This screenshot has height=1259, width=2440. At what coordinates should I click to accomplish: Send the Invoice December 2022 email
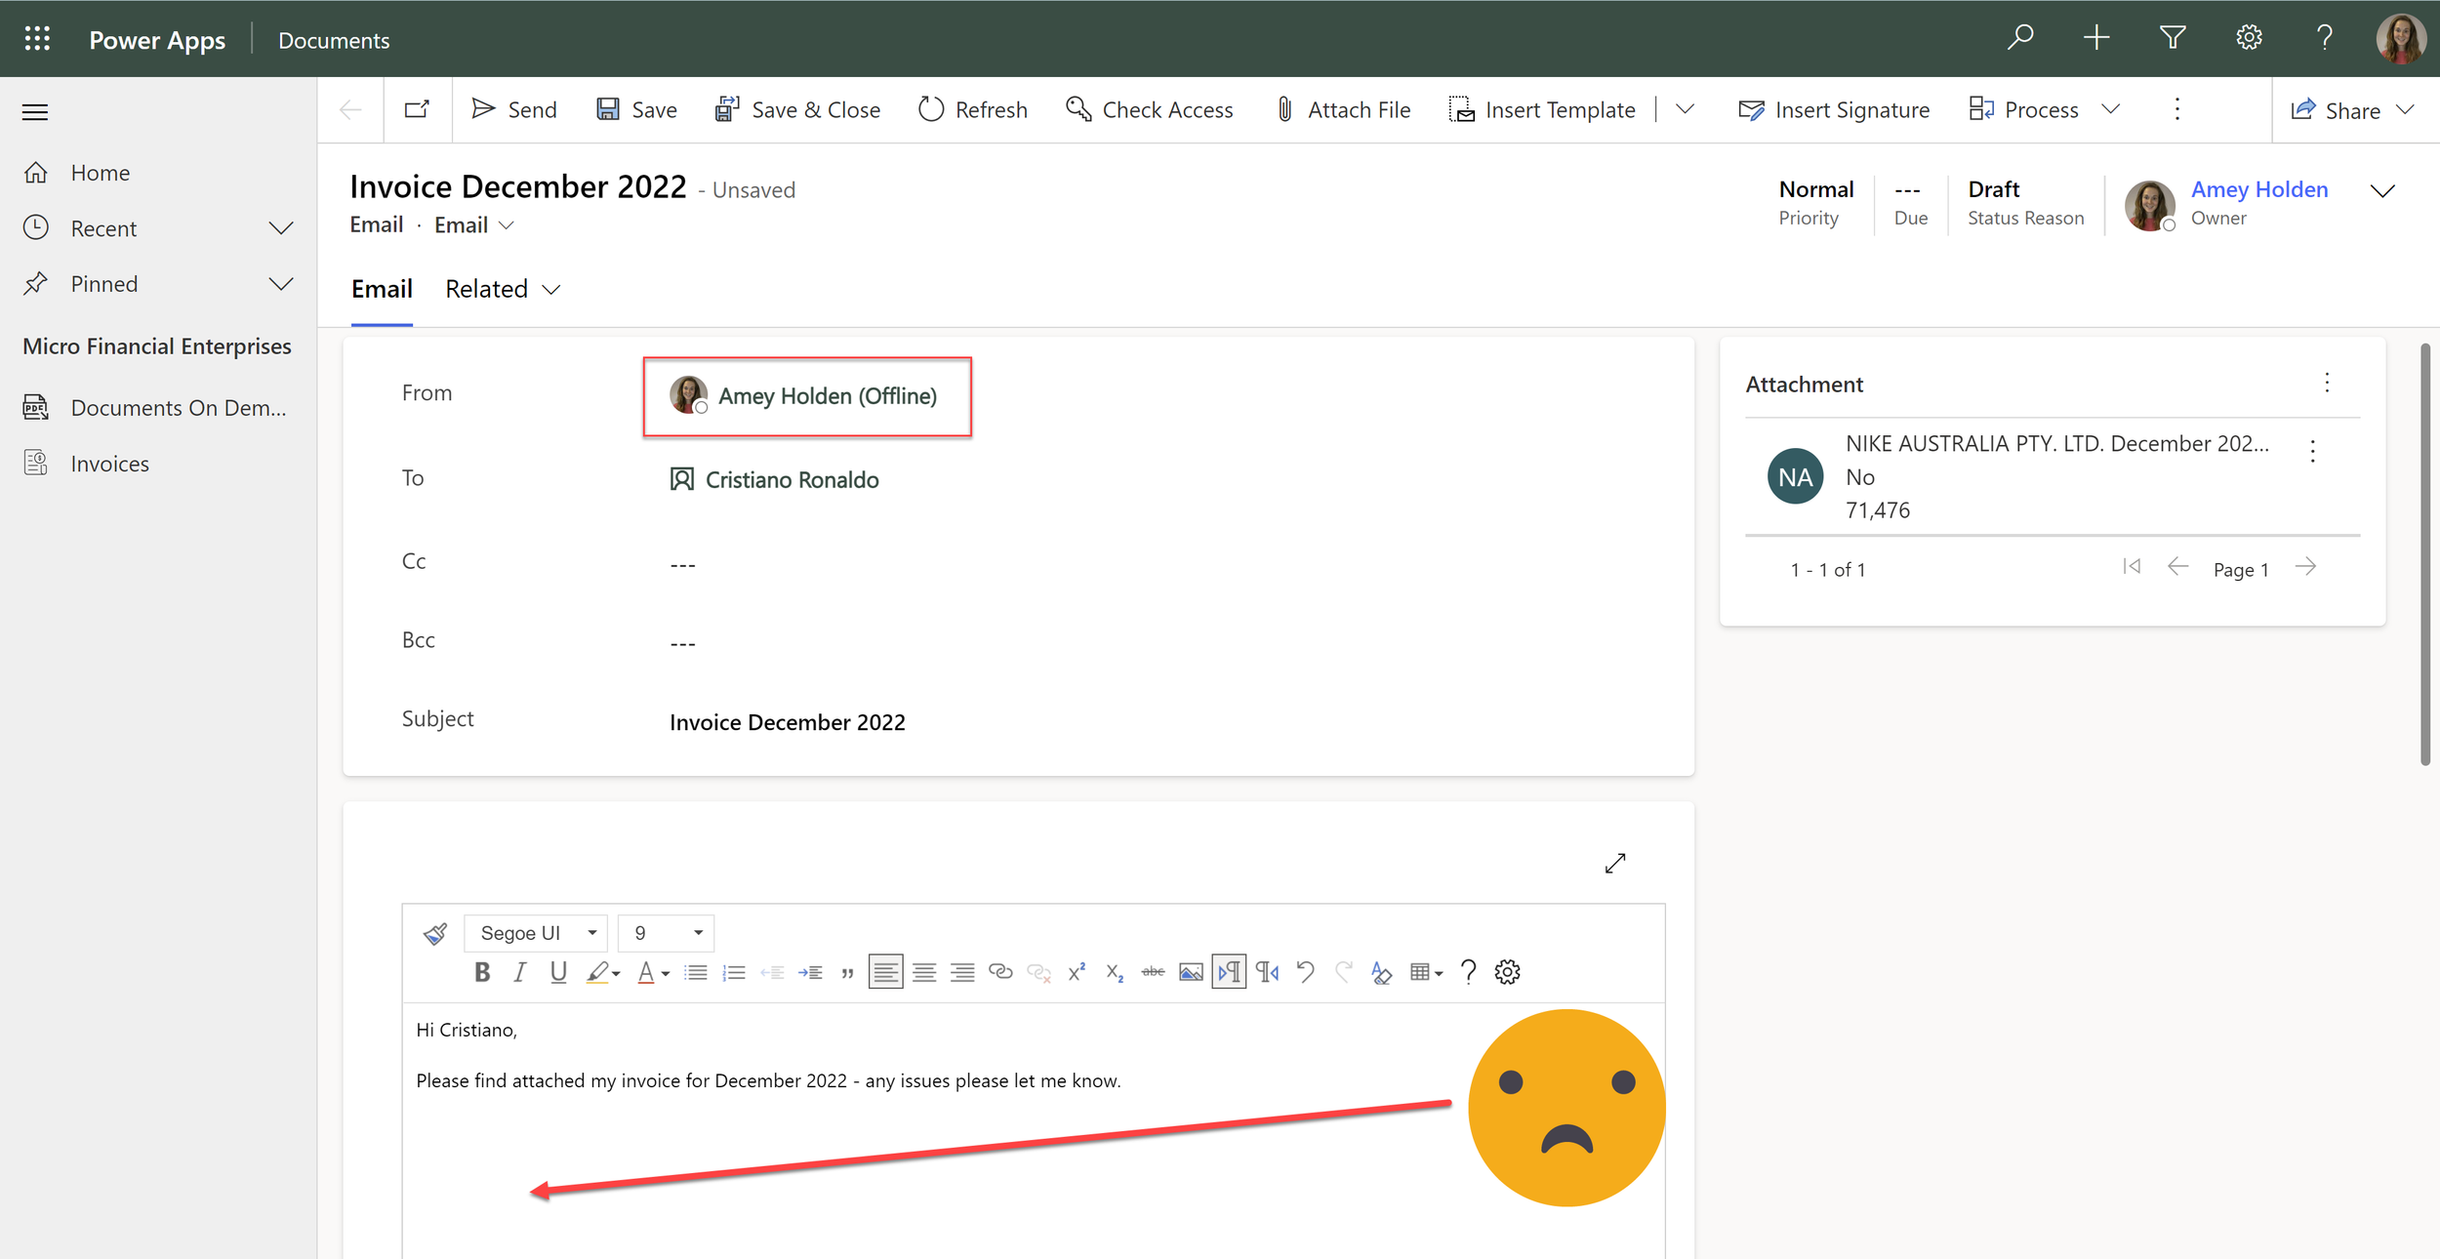click(514, 109)
